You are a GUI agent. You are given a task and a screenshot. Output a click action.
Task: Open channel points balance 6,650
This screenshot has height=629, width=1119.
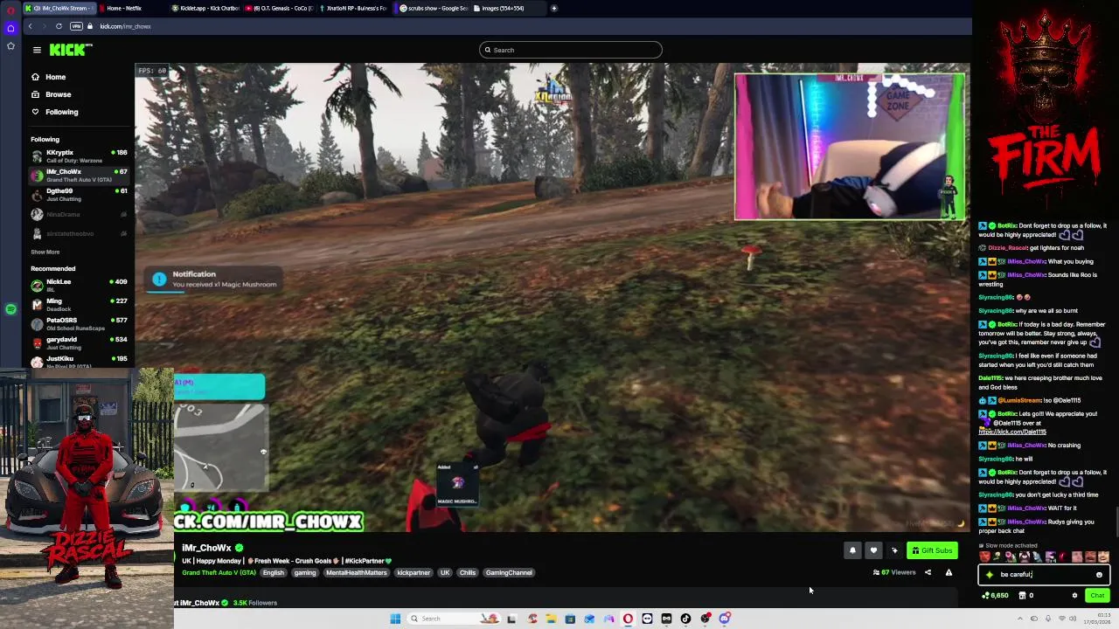tap(997, 596)
